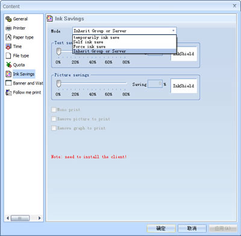Open the File type page
241x236 pixels.
click(21, 56)
